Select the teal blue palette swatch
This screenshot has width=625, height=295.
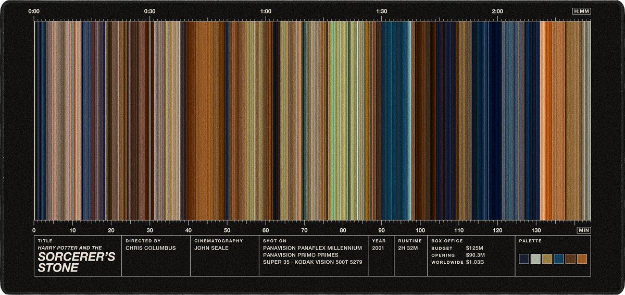(559, 259)
